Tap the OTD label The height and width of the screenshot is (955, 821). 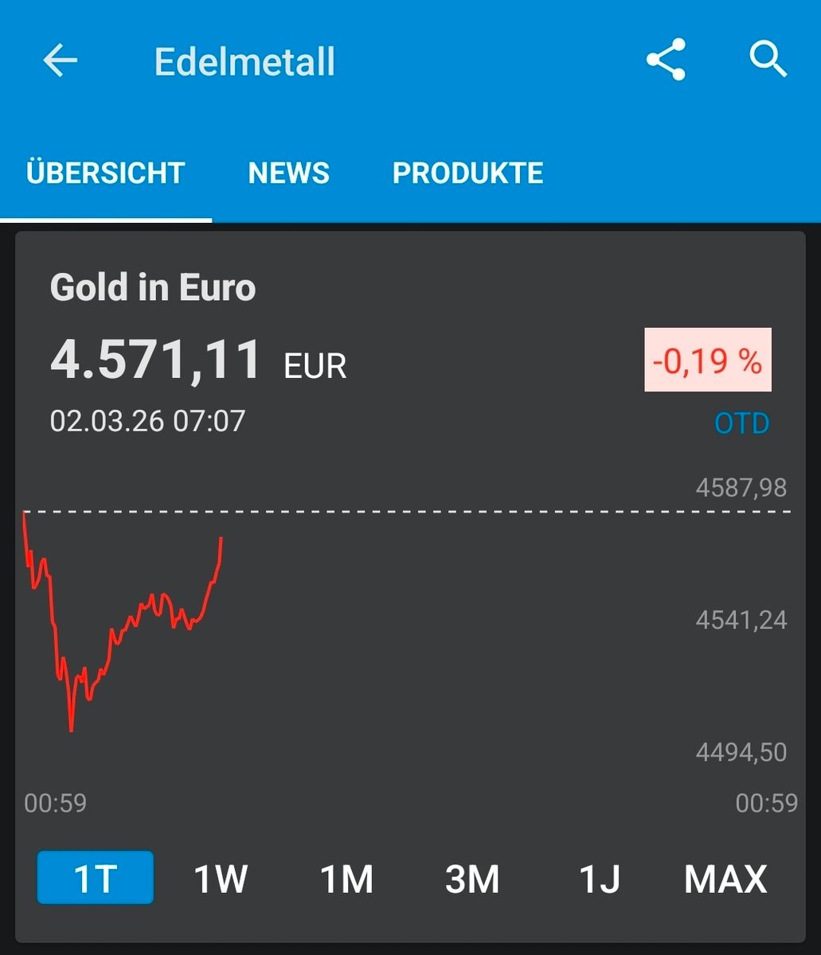741,423
